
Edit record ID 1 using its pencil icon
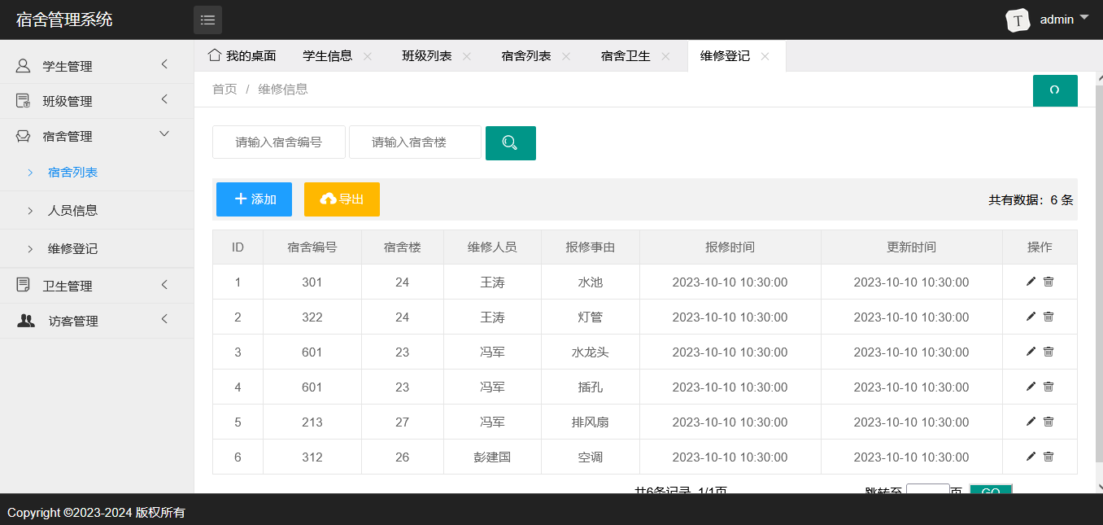point(1031,282)
